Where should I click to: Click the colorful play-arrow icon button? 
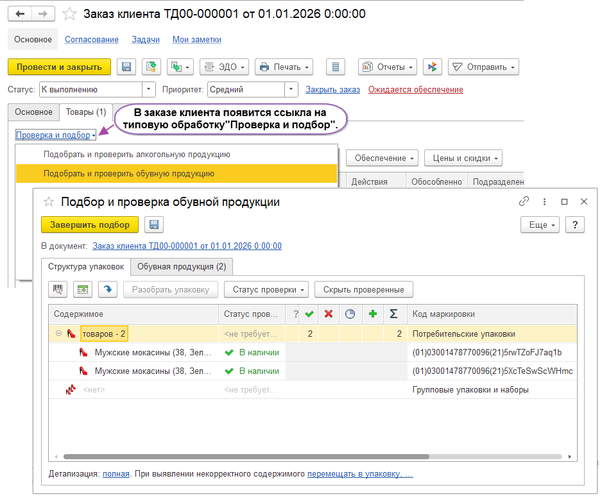click(x=433, y=67)
